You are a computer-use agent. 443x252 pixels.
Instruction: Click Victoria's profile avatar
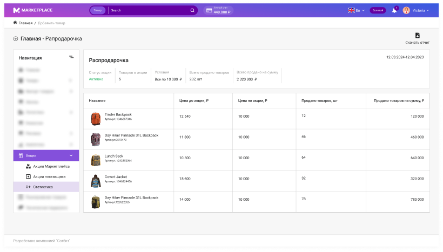click(406, 10)
